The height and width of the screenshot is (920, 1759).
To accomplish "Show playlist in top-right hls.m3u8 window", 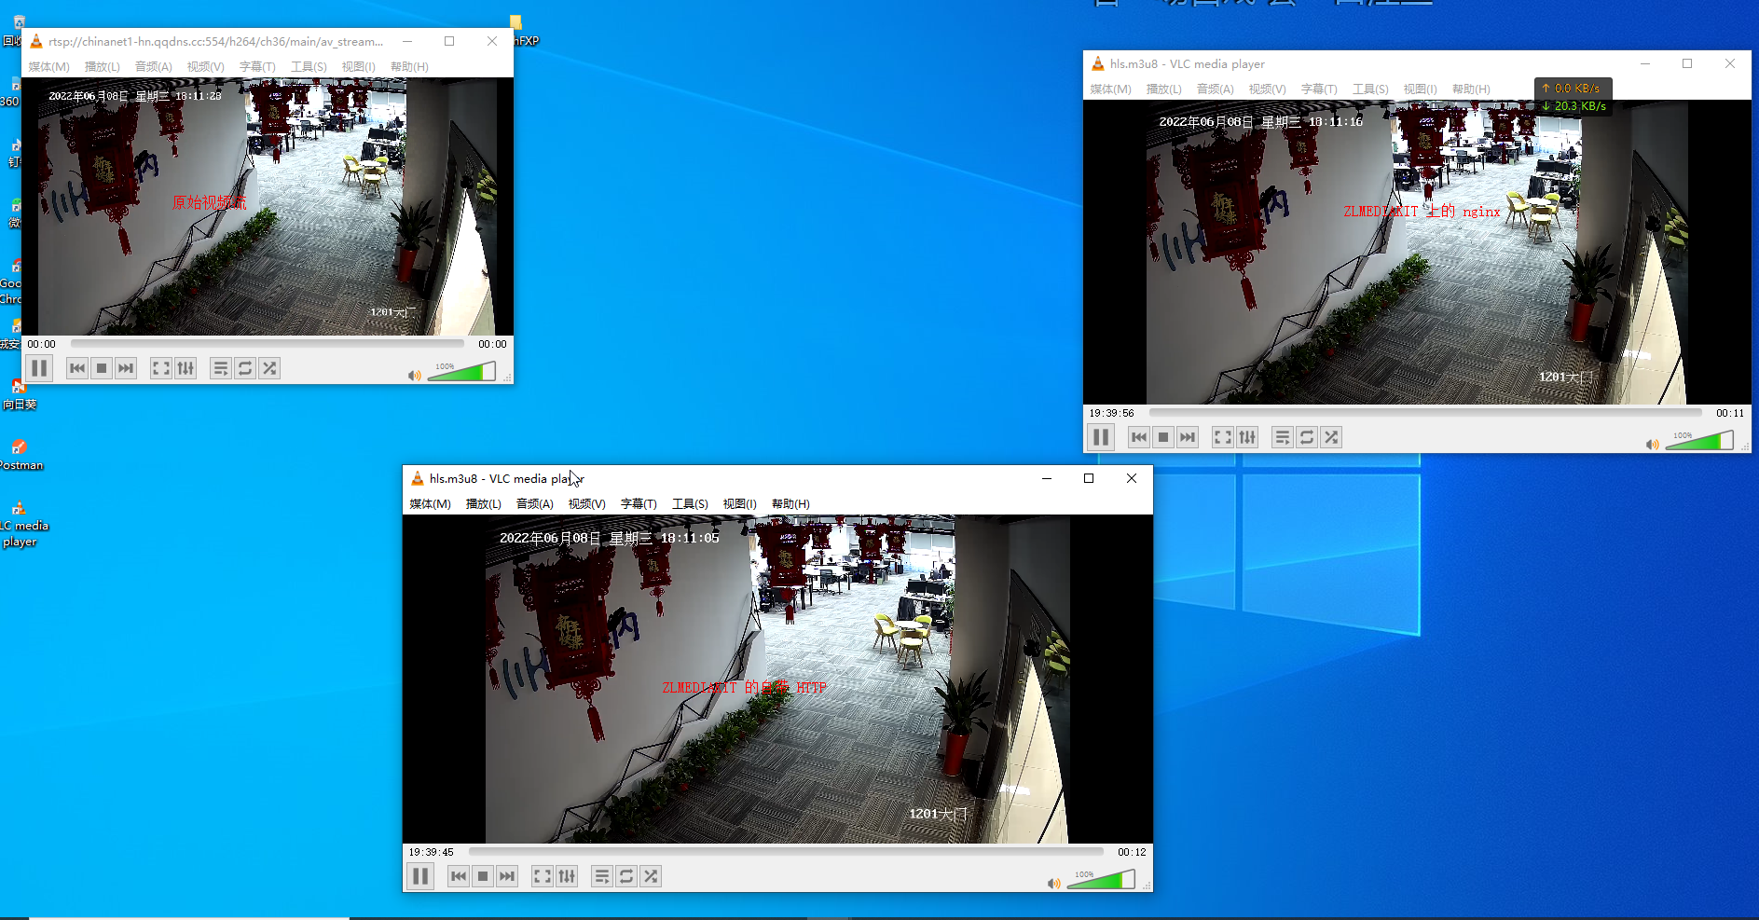I will [1283, 437].
